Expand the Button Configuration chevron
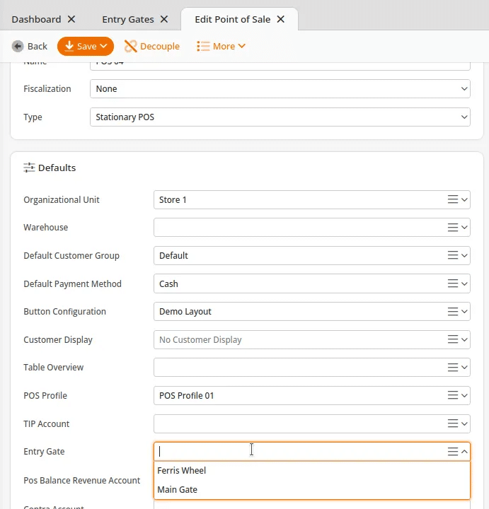The height and width of the screenshot is (509, 489). pos(464,311)
